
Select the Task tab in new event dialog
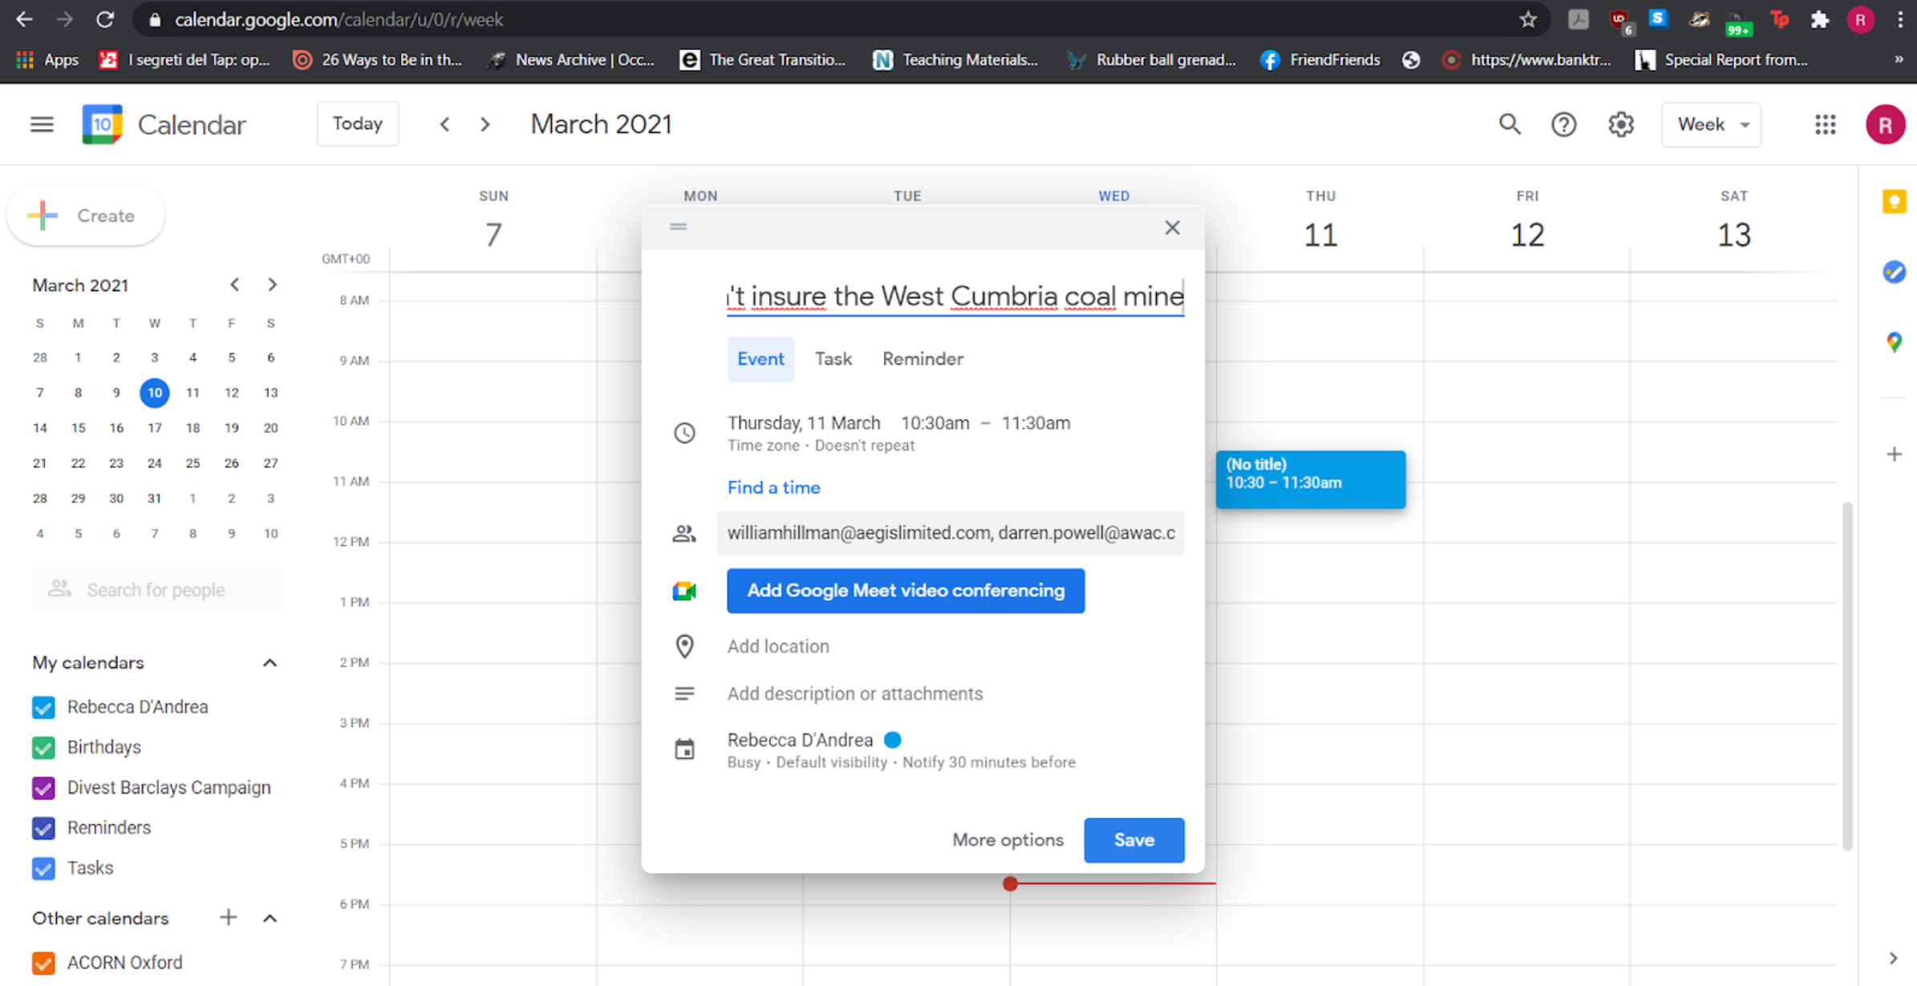(x=833, y=360)
